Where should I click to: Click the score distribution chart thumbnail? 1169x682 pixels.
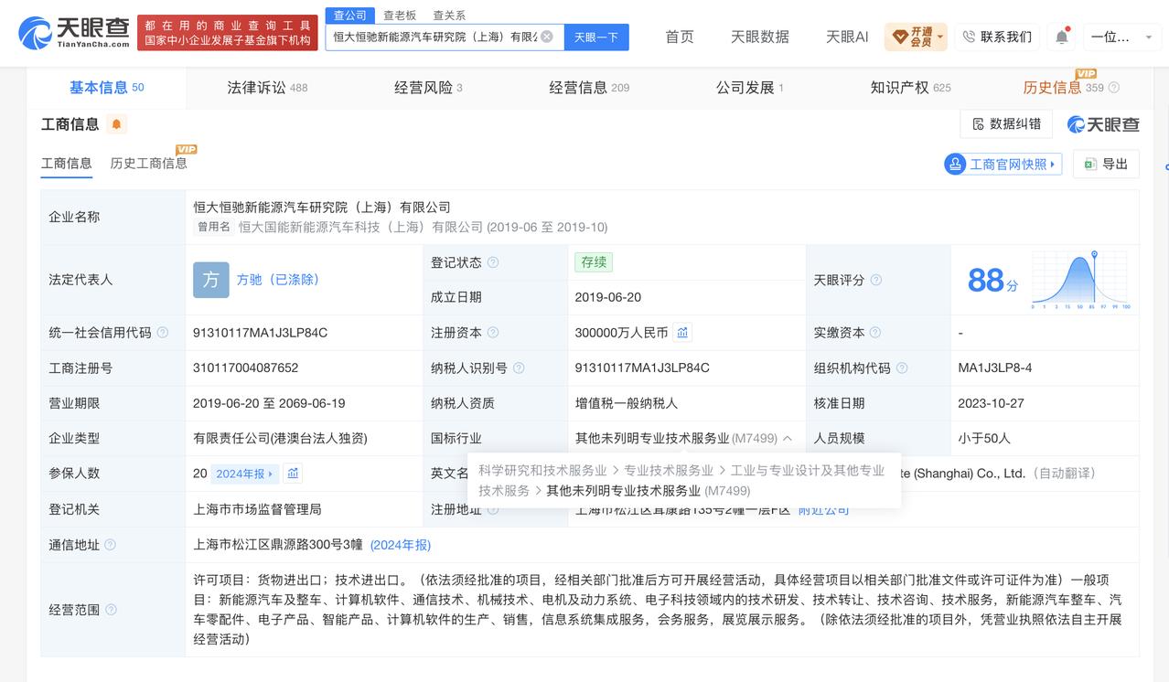(x=1081, y=280)
